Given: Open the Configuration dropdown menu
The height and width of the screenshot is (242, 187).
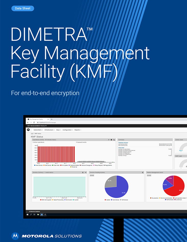Looking at the screenshot, I should pyautogui.click(x=68, y=130).
